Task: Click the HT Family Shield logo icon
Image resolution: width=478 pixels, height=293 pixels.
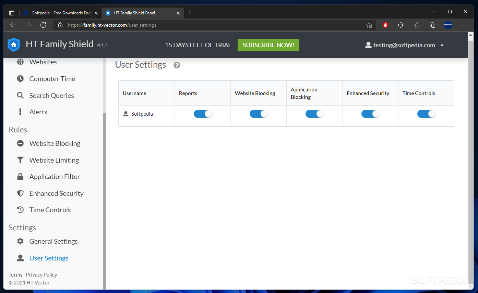Action: coord(14,45)
